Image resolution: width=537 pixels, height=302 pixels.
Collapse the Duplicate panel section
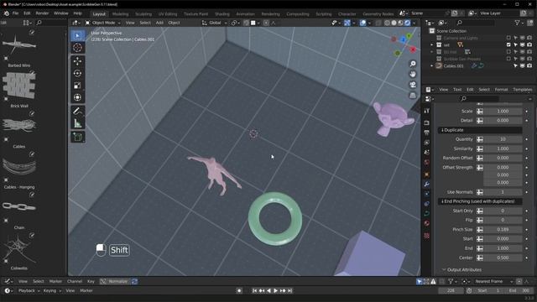479,130
